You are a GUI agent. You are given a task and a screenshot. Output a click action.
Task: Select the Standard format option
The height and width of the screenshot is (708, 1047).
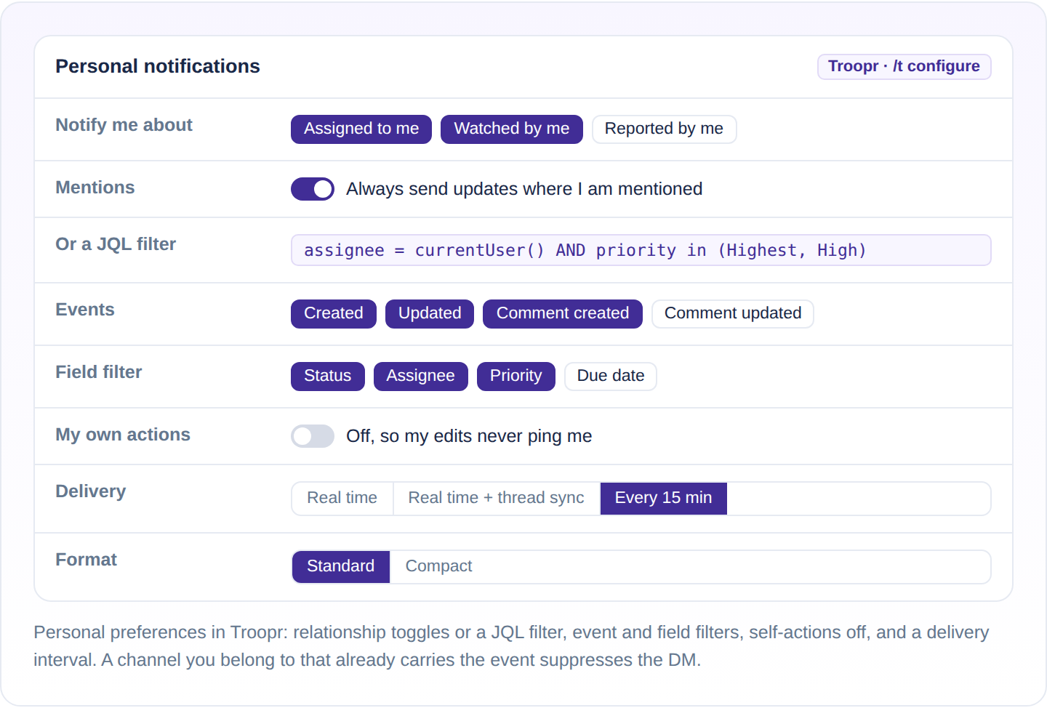pyautogui.click(x=341, y=567)
